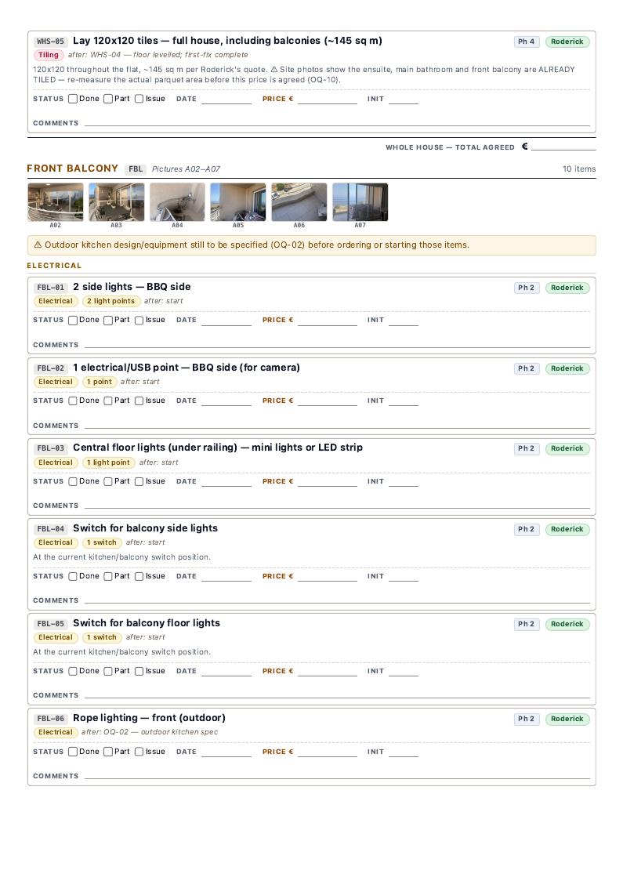Viewport: 623px width, 881px height.
Task: Check Part for FBL-03 central floor lights
Action: (x=108, y=481)
